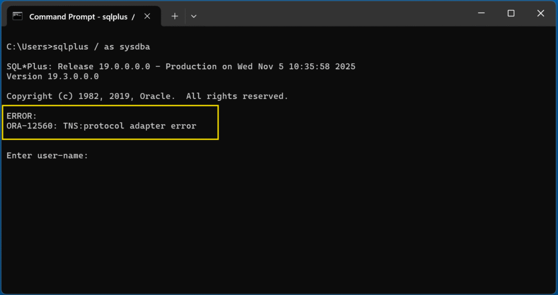Click the TNS:protocol adapter error message
The image size is (558, 295).
130,126
